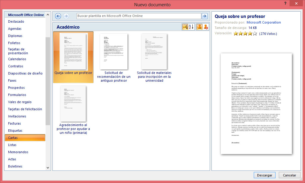Choose Vales de regalo in sidebar
This screenshot has height=183, width=305.
pyautogui.click(x=20, y=102)
